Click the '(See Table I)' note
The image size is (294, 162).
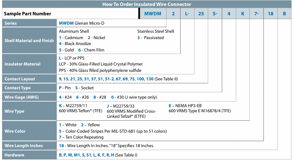126,155
